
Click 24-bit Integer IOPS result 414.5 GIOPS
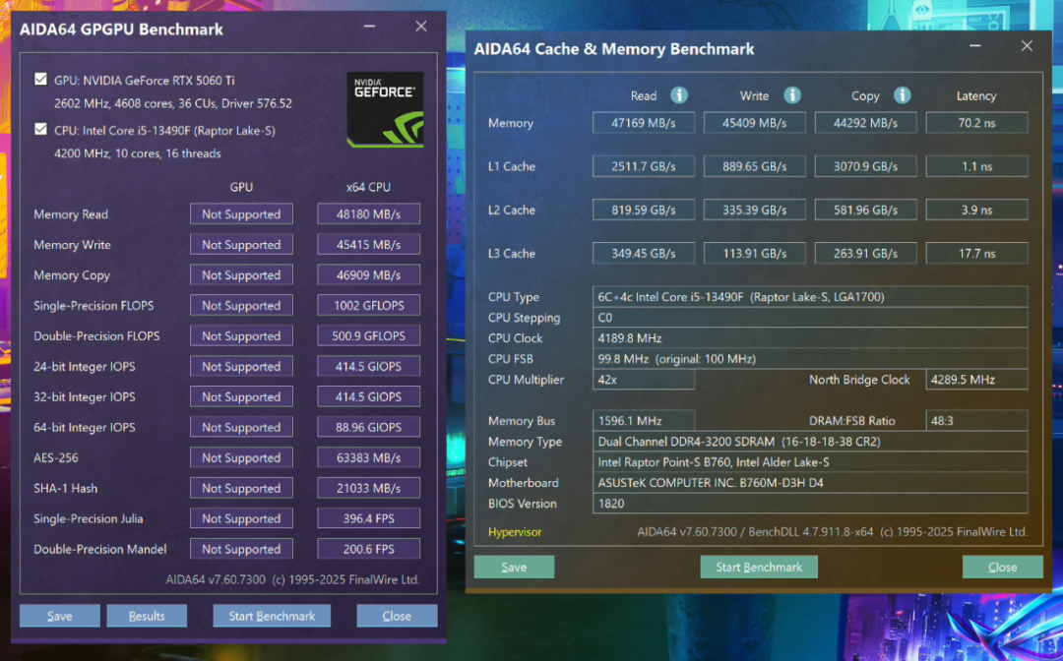pyautogui.click(x=369, y=366)
